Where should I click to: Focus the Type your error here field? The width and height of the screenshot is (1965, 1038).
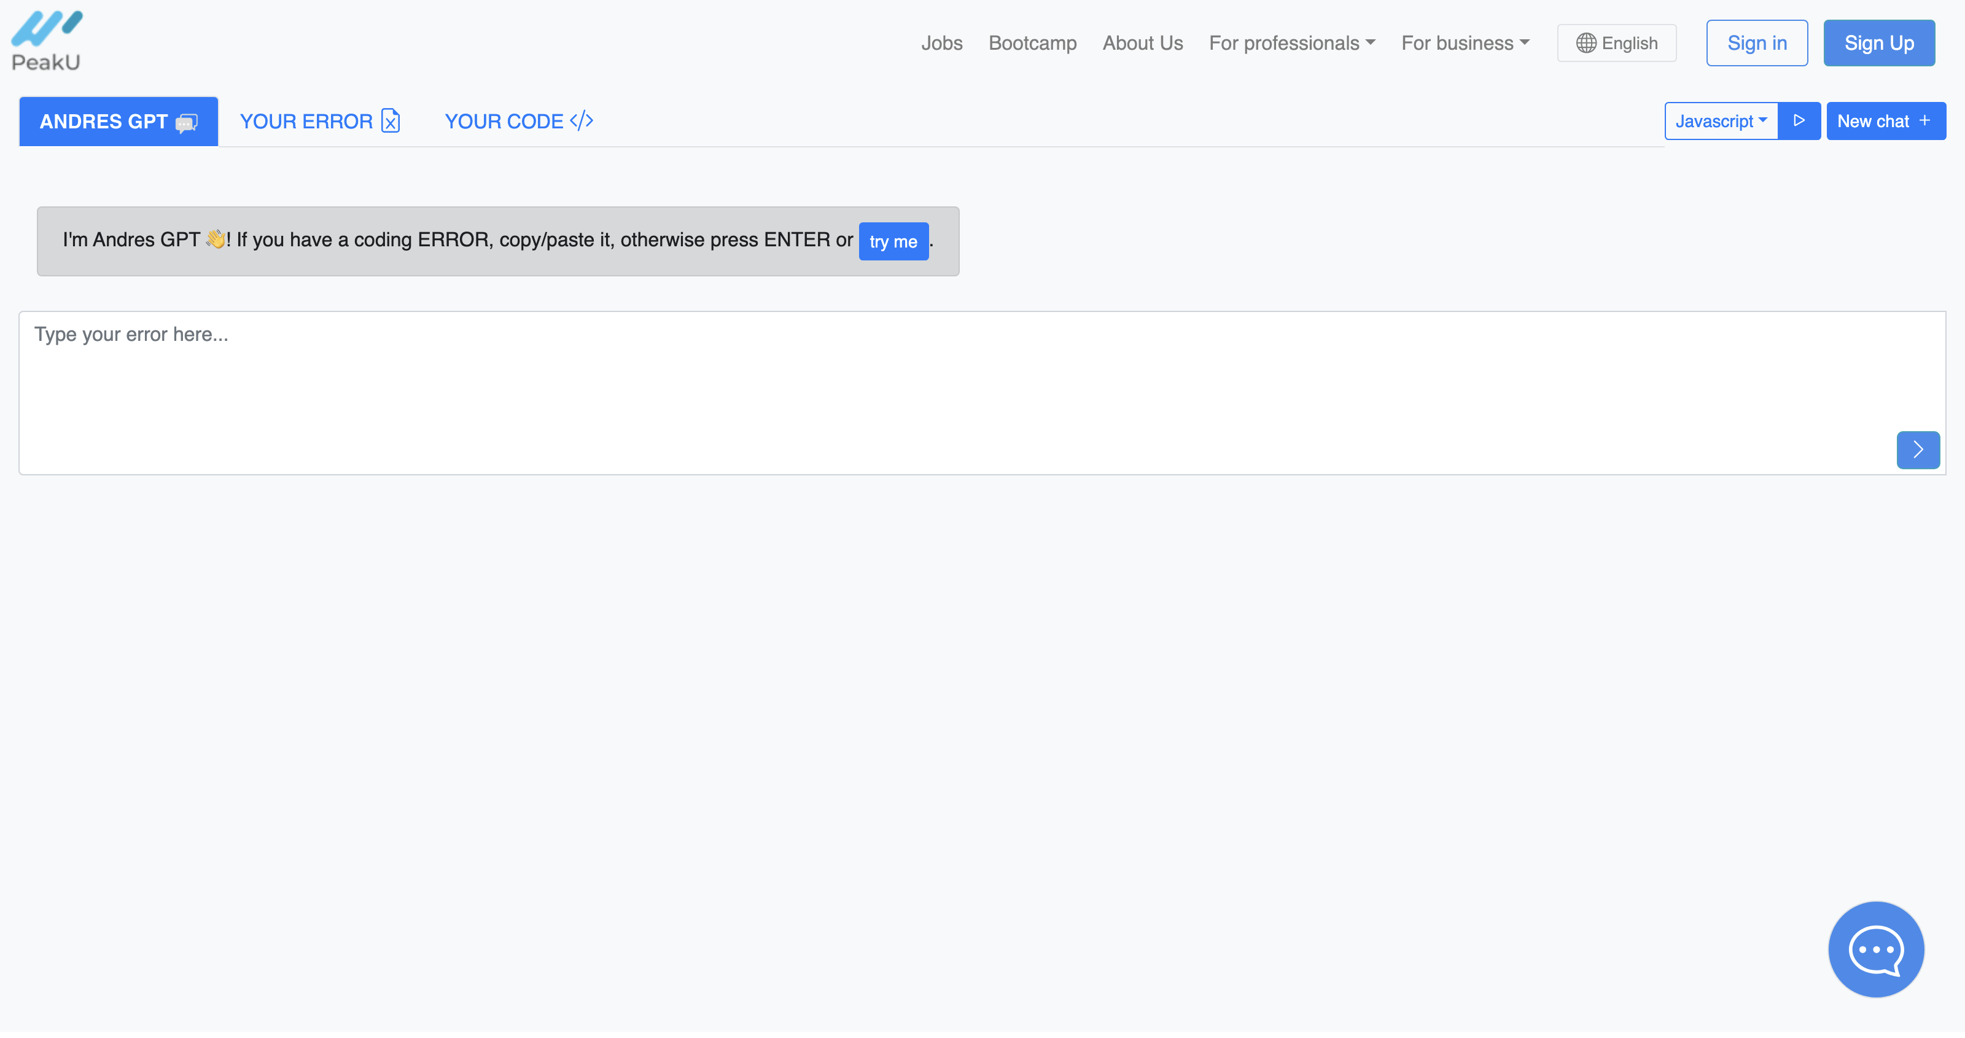point(982,392)
